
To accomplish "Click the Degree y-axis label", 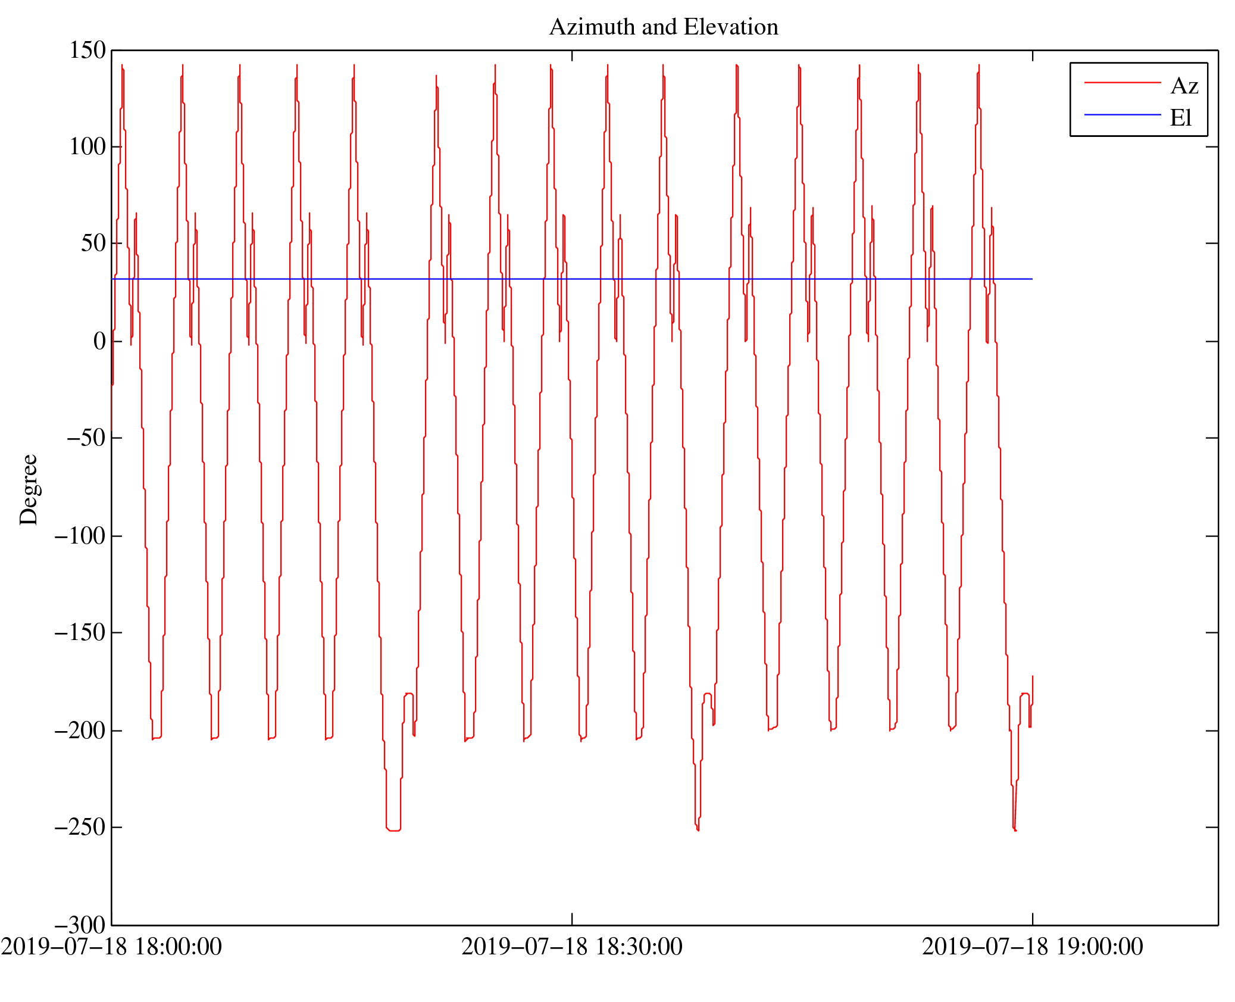I will [x=28, y=489].
